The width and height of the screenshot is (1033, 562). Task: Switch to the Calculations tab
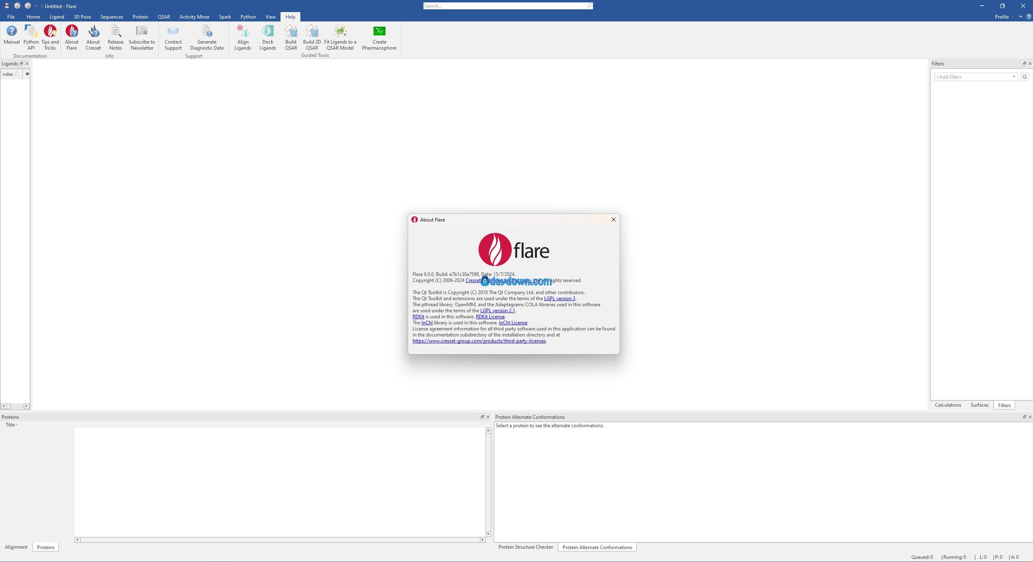click(x=947, y=405)
